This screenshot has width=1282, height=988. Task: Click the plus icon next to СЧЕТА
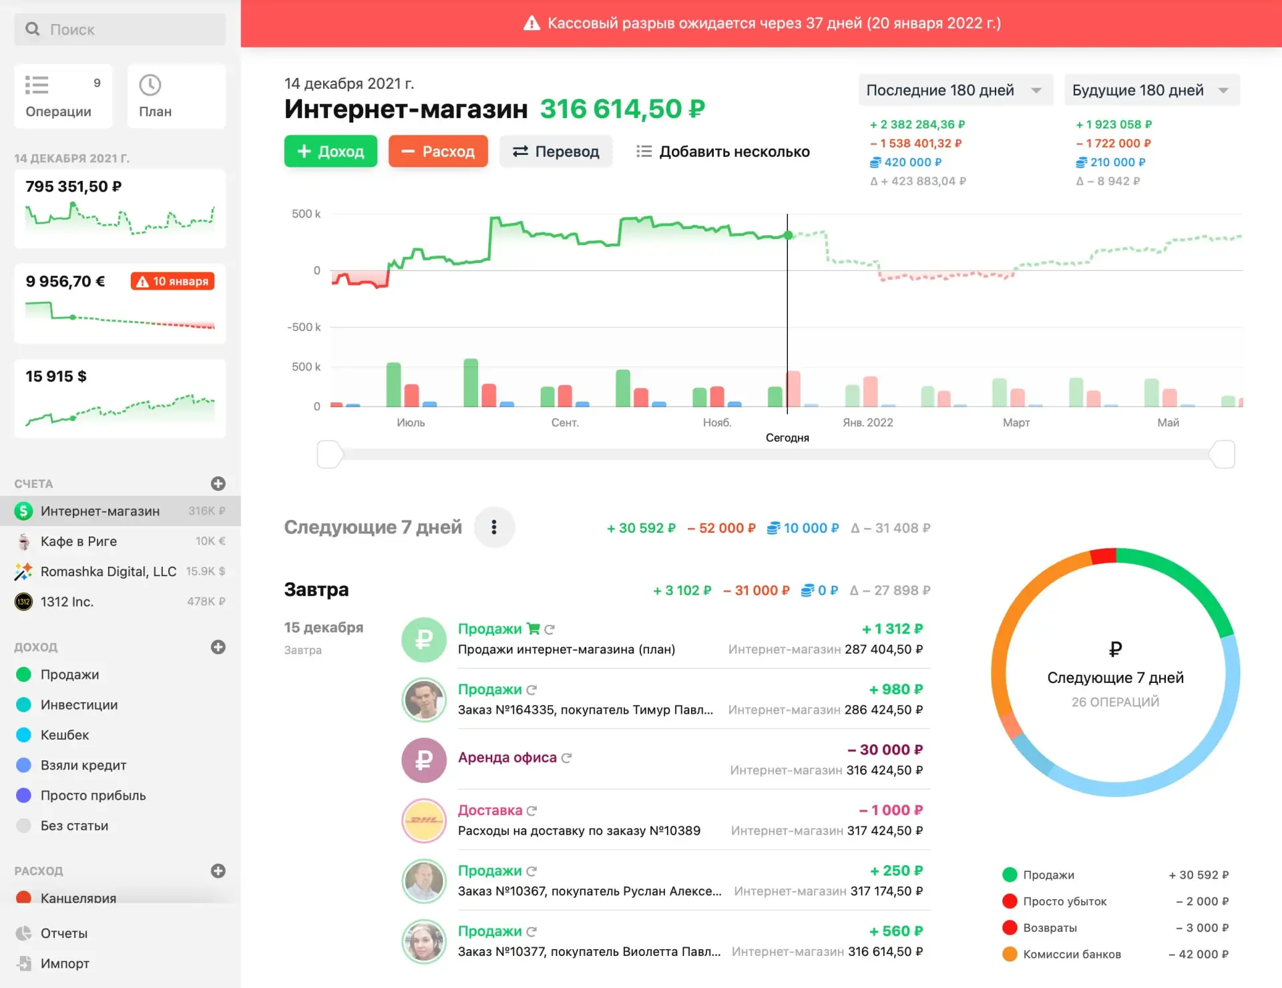coord(218,483)
